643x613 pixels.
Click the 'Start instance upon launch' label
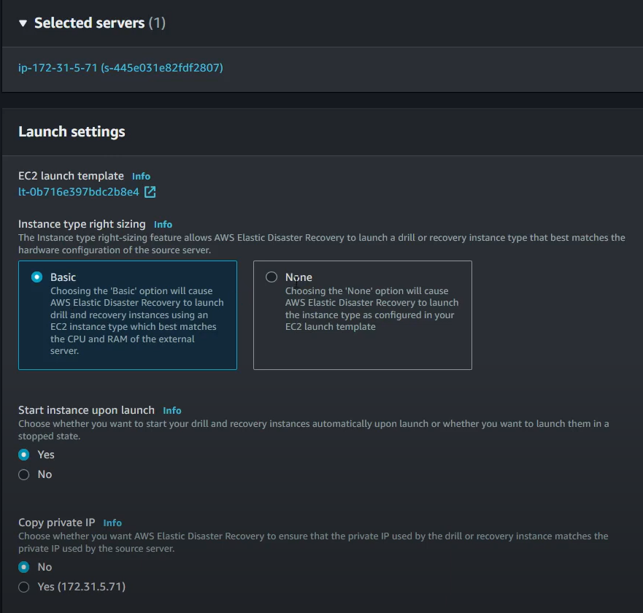click(87, 410)
